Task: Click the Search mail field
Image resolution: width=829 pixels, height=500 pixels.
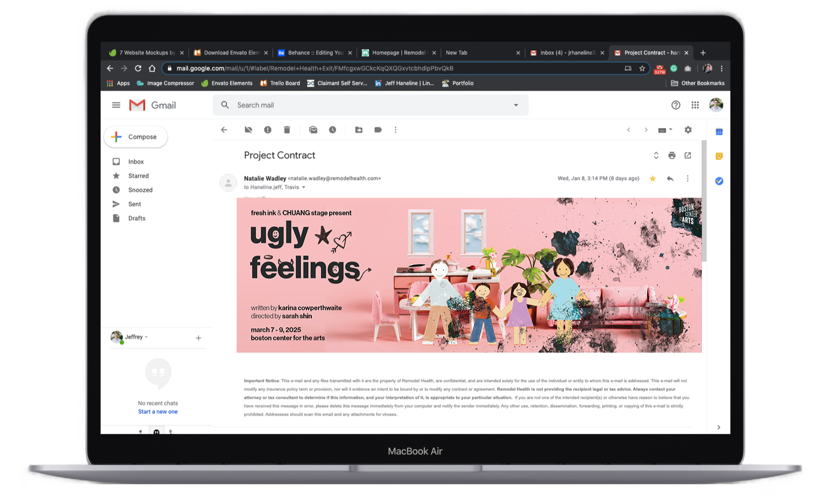Action: coord(371,105)
